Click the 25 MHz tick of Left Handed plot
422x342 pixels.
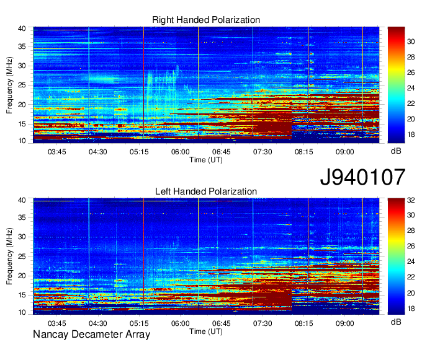pyautogui.click(x=22, y=256)
